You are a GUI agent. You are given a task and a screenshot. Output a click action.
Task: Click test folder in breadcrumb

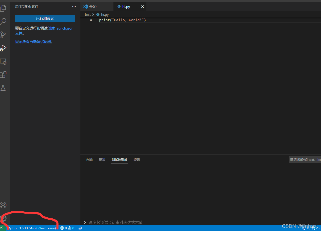pos(88,15)
